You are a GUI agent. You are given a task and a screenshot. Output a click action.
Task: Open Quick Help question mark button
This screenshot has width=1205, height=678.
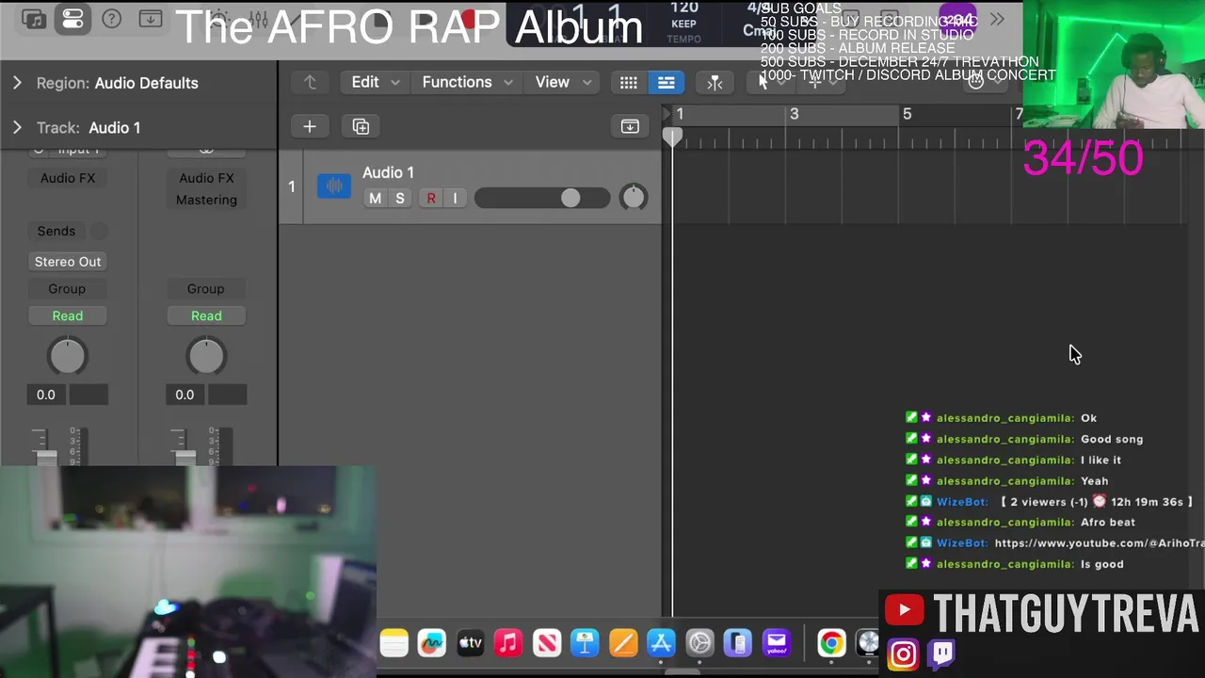(x=111, y=19)
